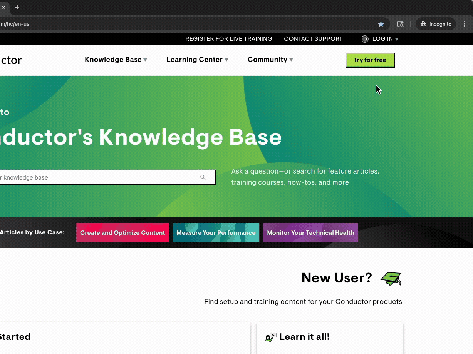
Task: Open a new browser tab
Action: coord(17,7)
